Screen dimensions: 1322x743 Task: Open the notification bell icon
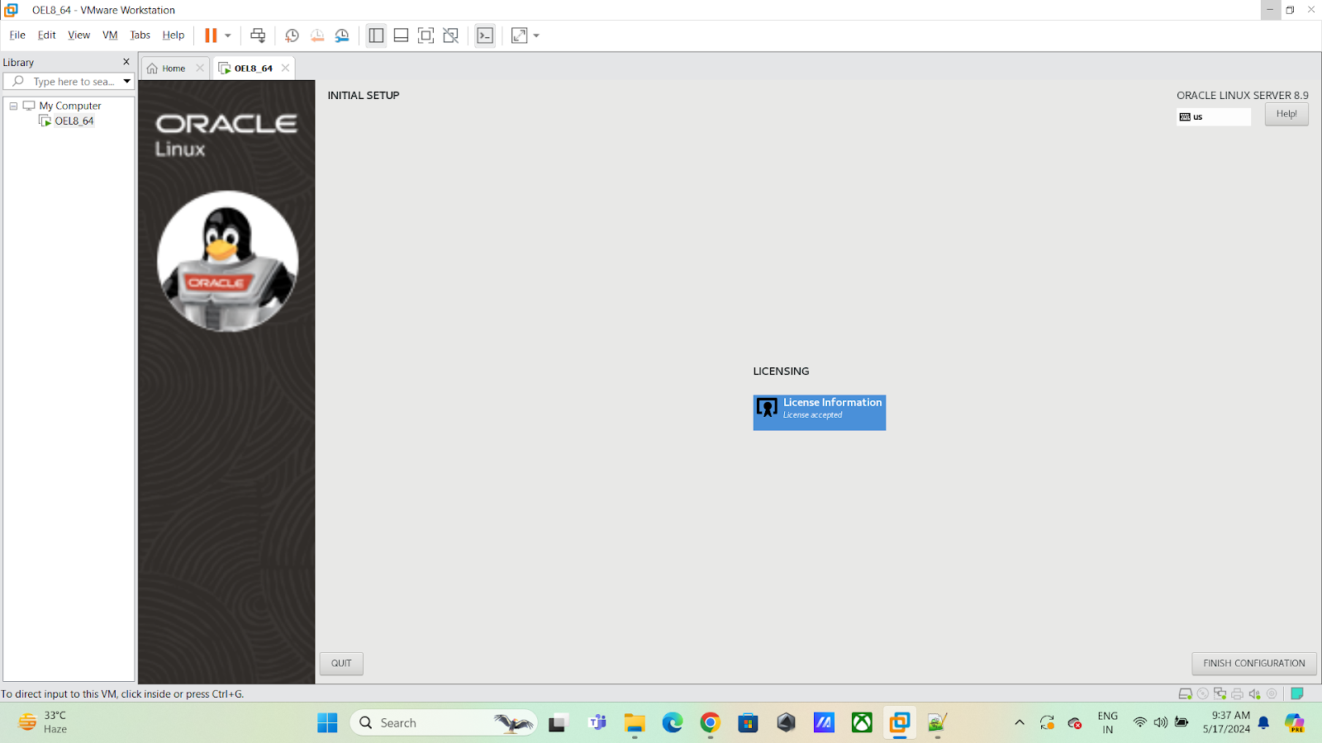point(1263,723)
